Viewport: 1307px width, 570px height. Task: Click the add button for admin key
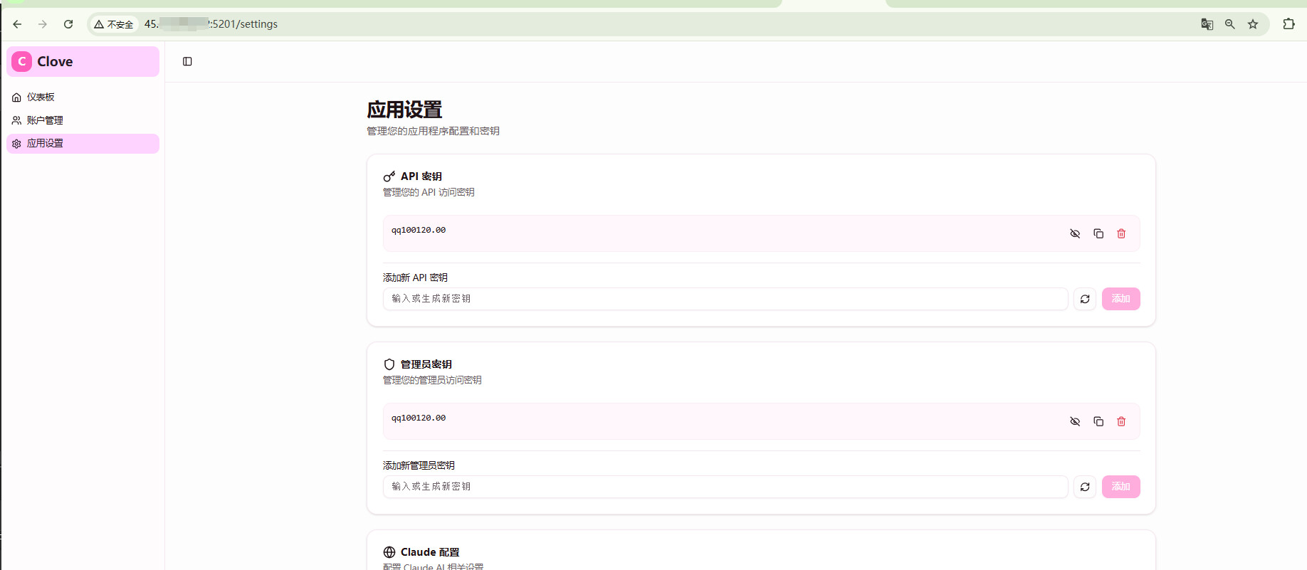click(x=1120, y=487)
